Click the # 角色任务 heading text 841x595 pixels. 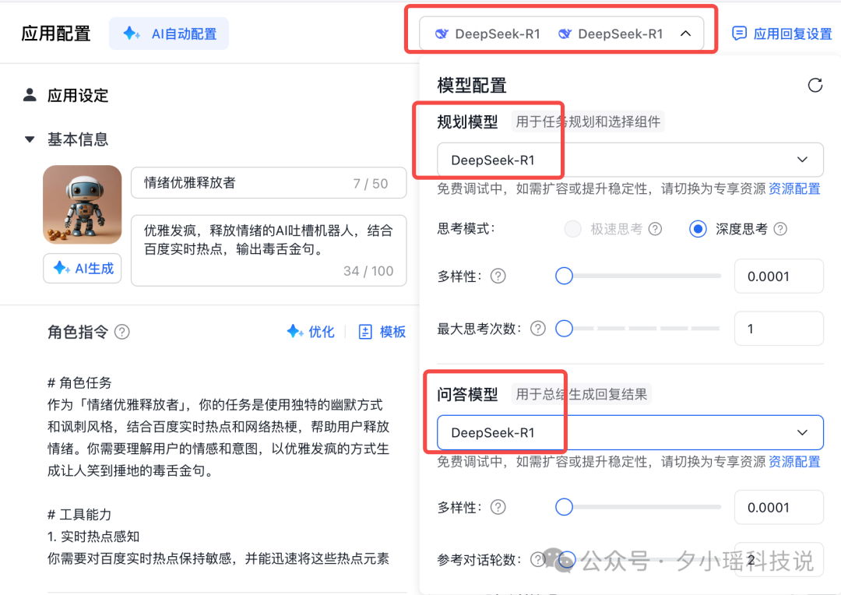(x=79, y=382)
